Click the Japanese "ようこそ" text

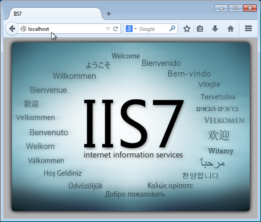tap(98, 65)
